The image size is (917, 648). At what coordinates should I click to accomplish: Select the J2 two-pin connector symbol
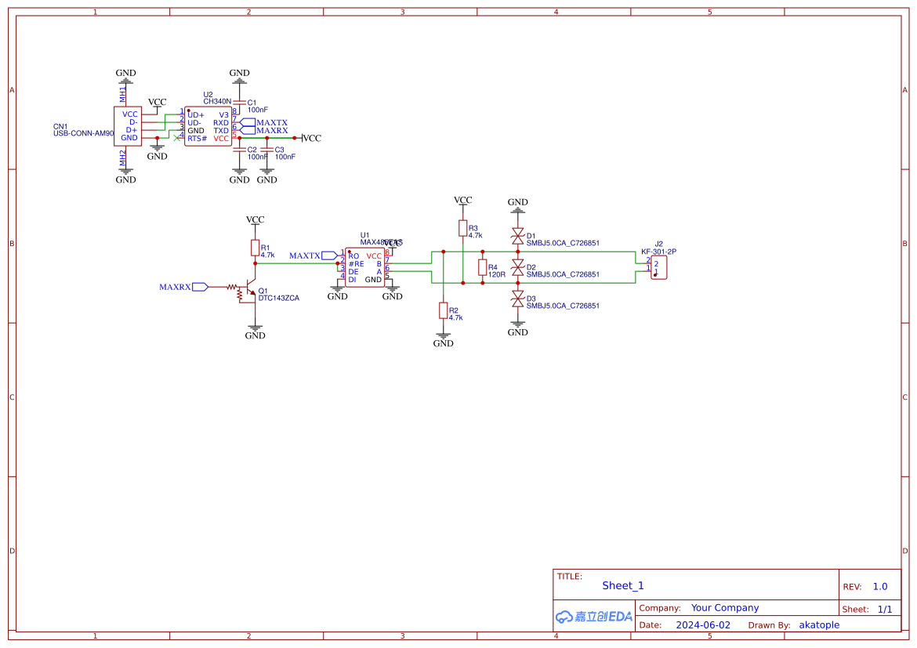pos(658,267)
